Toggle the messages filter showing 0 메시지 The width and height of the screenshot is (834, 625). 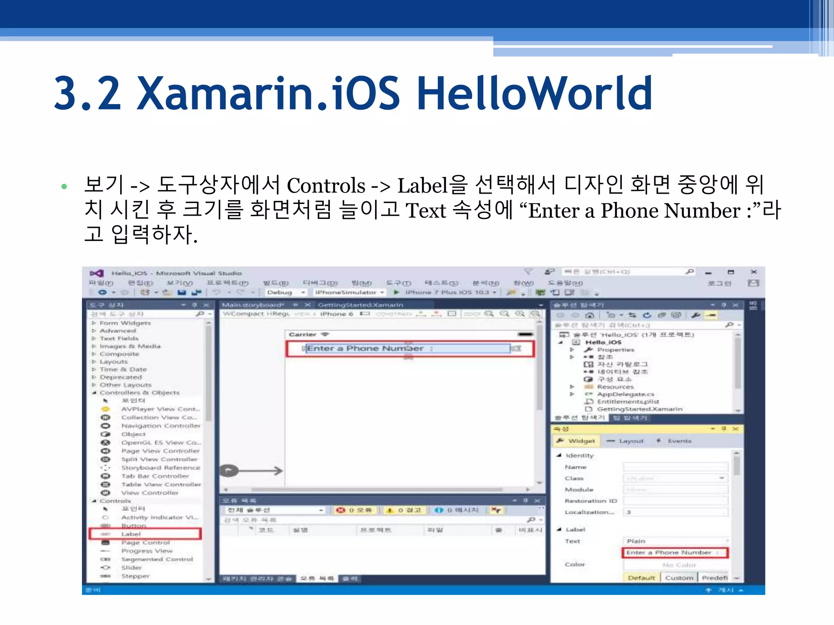click(x=457, y=510)
